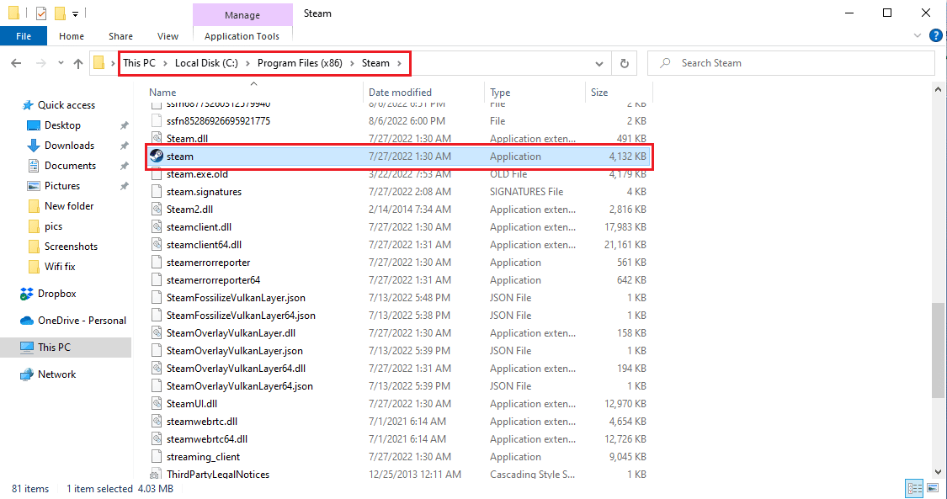Expand the address bar history dropdown
Viewport: 947px width, 499px height.
[599, 63]
